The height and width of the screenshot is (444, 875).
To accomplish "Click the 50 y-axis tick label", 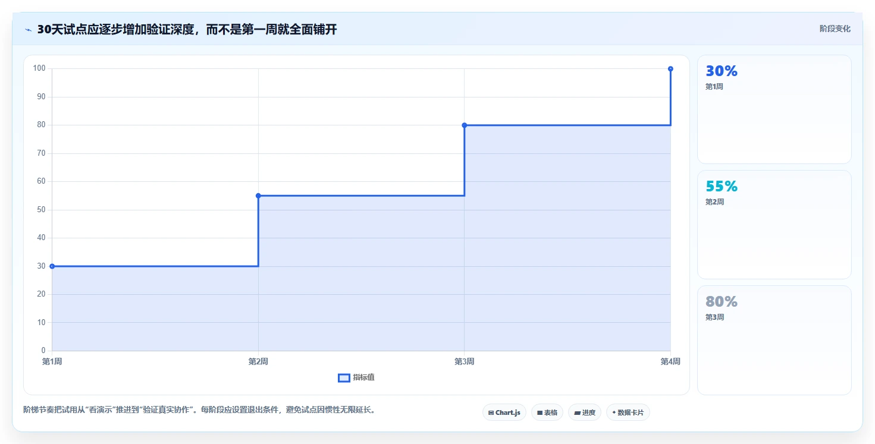I will point(41,210).
